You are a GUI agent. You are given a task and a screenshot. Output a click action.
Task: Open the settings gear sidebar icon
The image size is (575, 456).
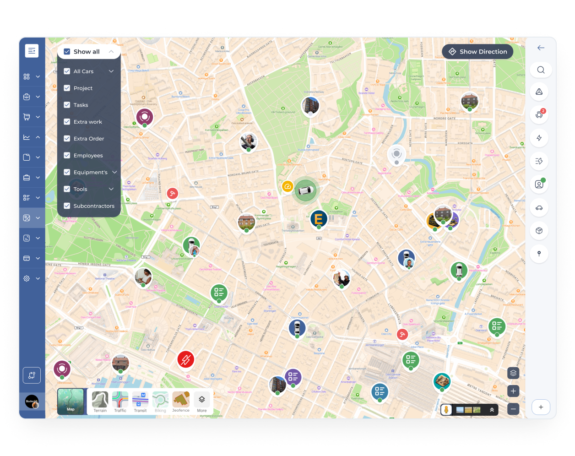pyautogui.click(x=27, y=278)
